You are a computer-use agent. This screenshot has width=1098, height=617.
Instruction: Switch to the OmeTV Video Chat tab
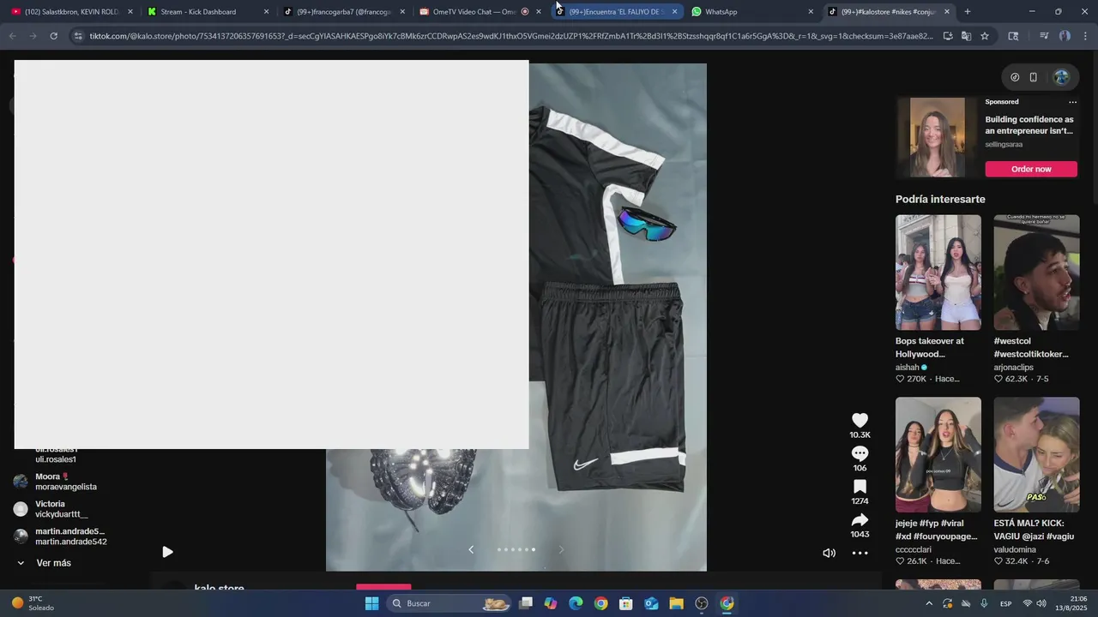click(x=479, y=12)
